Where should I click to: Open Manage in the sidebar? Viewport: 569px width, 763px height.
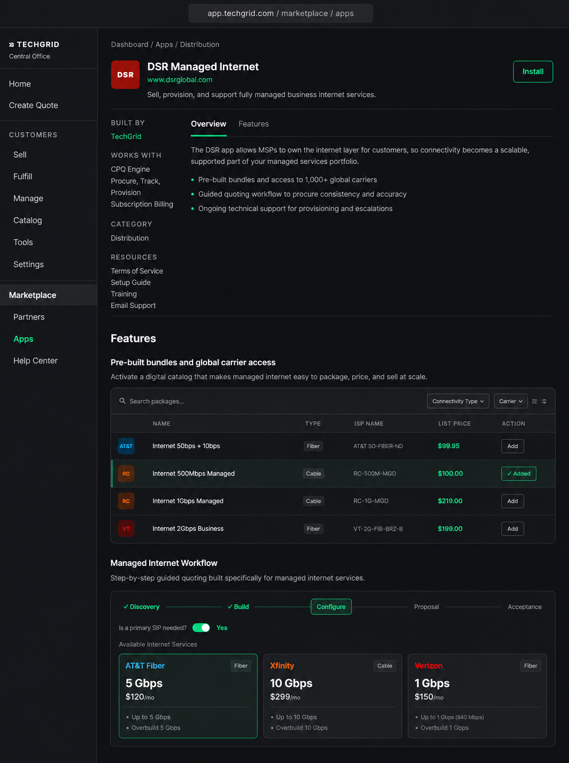coord(28,198)
